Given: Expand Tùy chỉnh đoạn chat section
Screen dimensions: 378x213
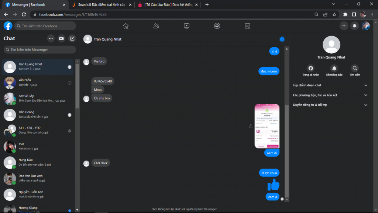Looking at the screenshot, I should tap(330, 85).
